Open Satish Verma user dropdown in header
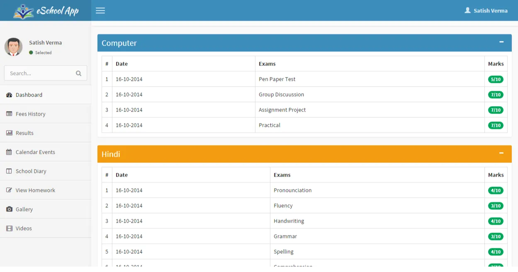This screenshot has width=518, height=272. (x=486, y=11)
